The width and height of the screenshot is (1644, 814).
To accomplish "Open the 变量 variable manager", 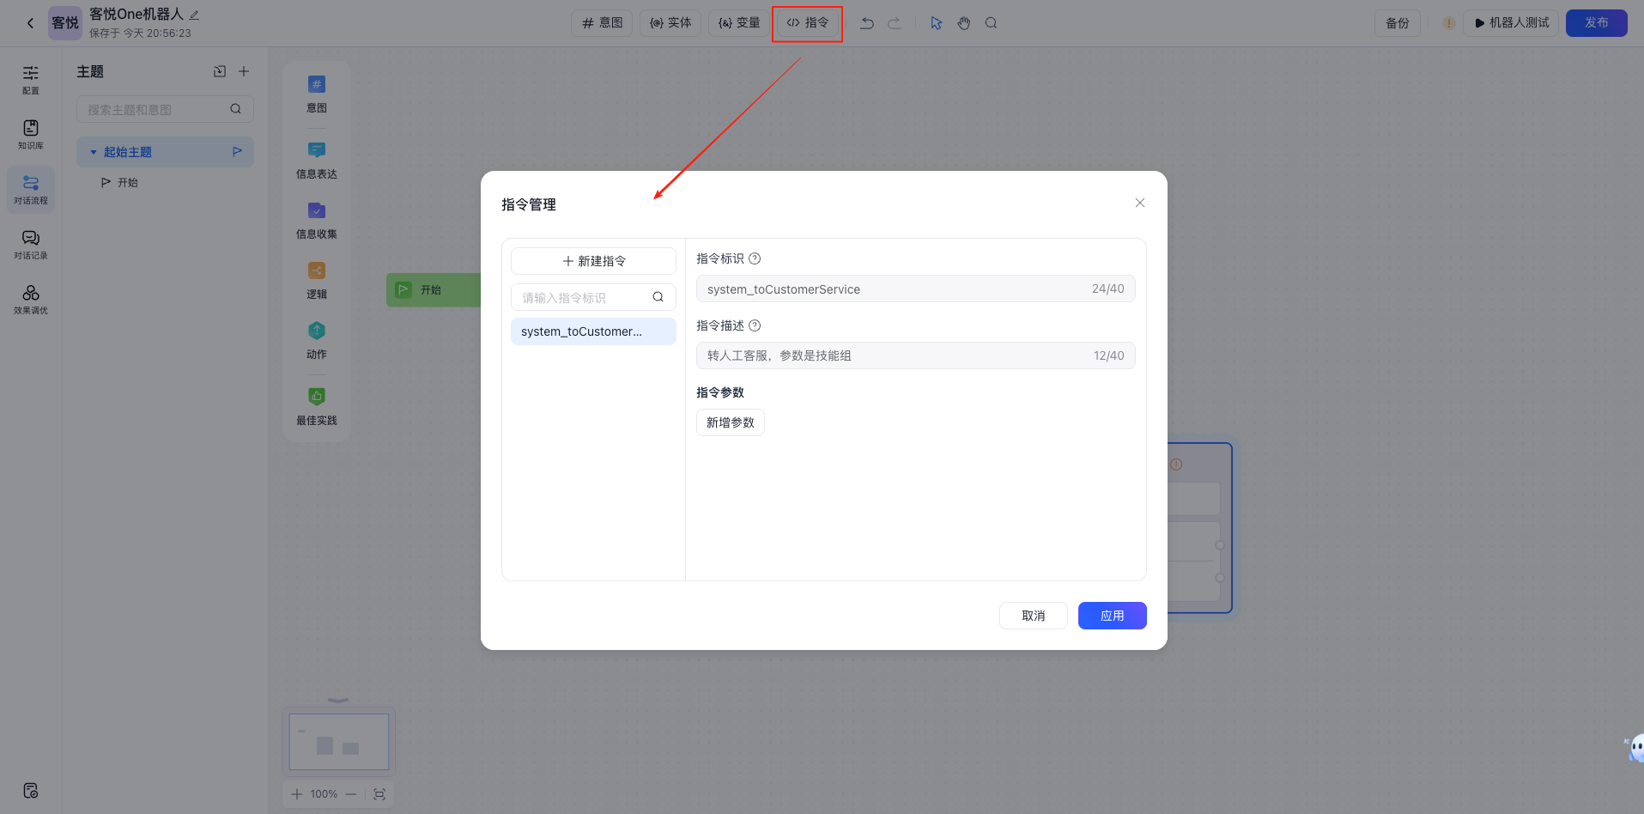I will tap(739, 23).
